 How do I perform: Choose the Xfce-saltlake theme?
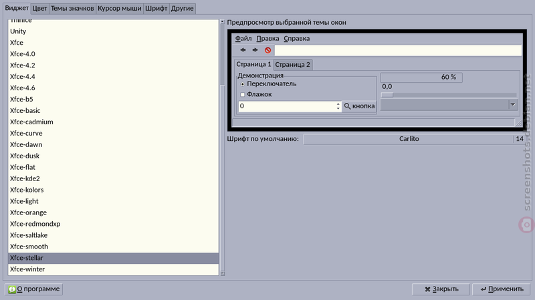click(x=113, y=235)
